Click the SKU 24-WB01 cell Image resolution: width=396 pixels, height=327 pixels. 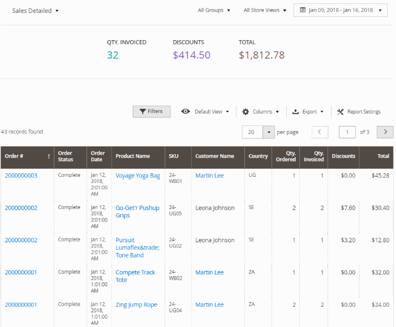point(175,178)
